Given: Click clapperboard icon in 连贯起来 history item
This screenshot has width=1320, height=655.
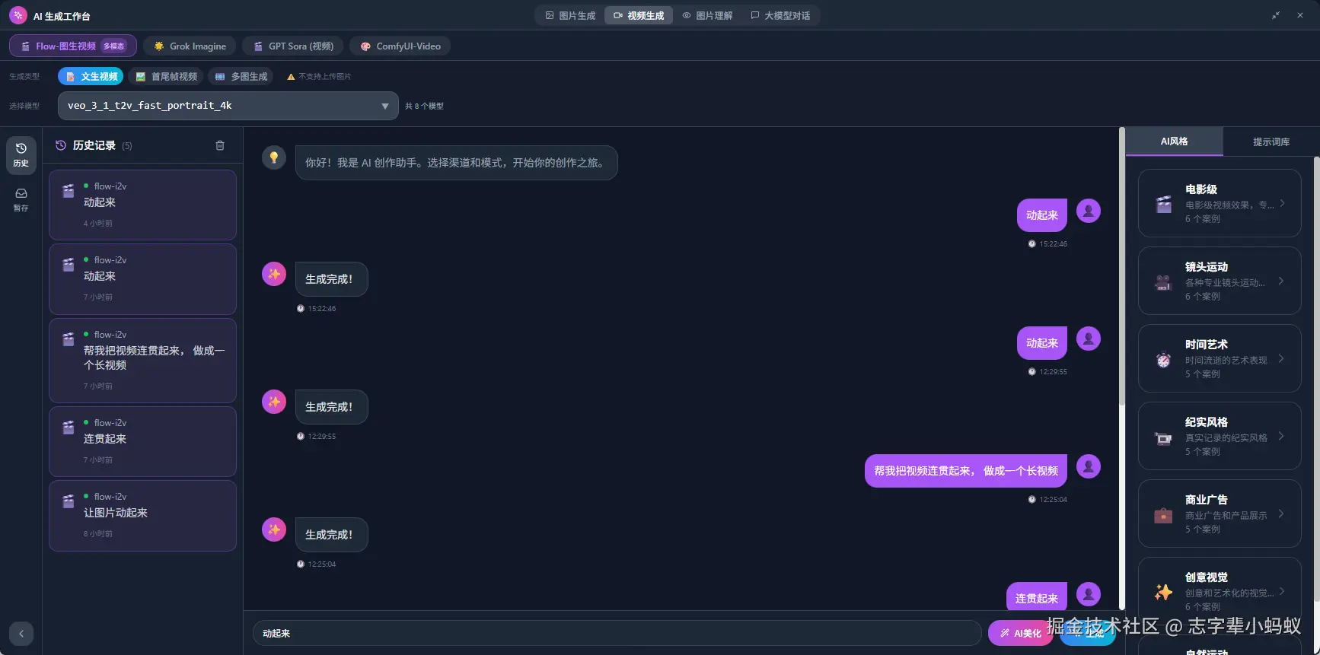Looking at the screenshot, I should pos(69,428).
